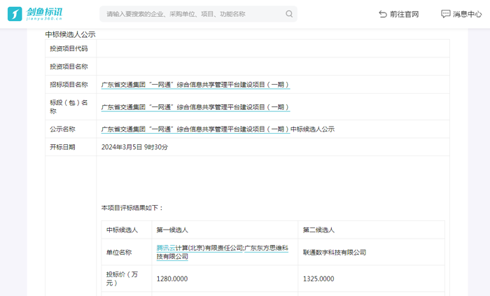
Task: Select text 中标候选人公示 after 公示名称 link
Action: click(312, 129)
